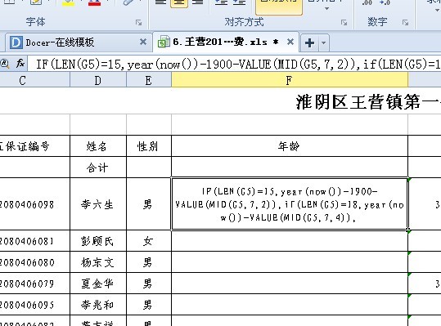Click the 男 cell in 杨东文 row
441x326 pixels.
[148, 262]
